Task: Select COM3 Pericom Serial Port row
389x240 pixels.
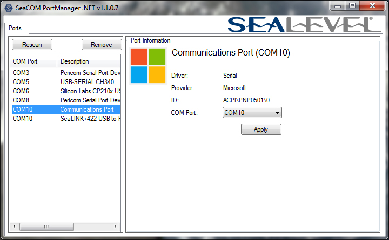Action: pos(66,72)
